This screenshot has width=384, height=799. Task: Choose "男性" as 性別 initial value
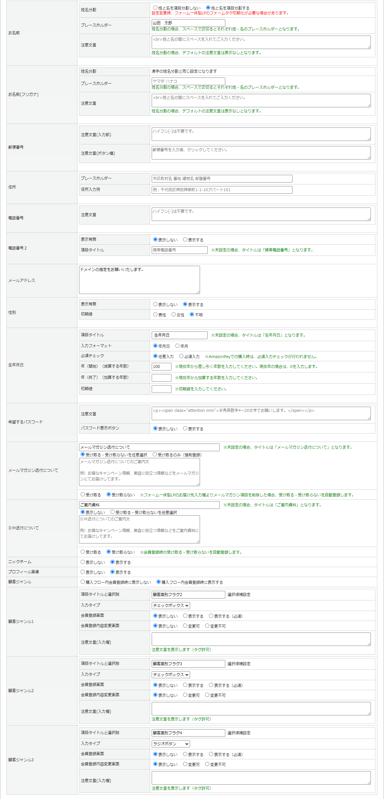coord(155,314)
